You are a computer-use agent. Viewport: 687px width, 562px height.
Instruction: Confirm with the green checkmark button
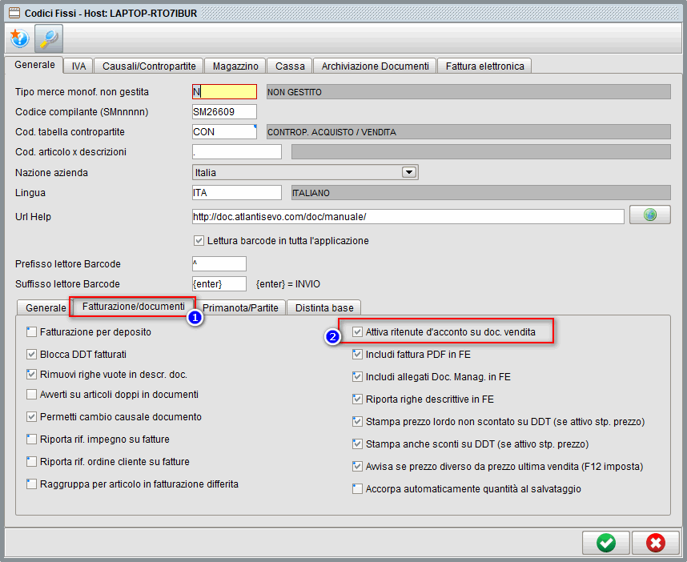click(606, 543)
